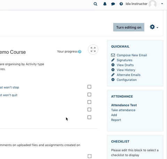
Task: Open Configuration in Quickmail block
Action: click(x=127, y=80)
